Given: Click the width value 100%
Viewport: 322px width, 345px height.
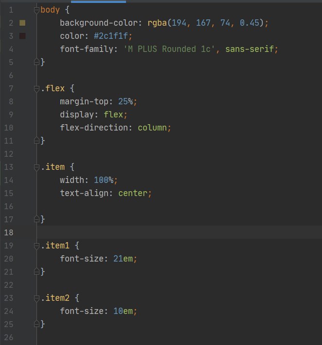Looking at the screenshot, I should [104, 180].
